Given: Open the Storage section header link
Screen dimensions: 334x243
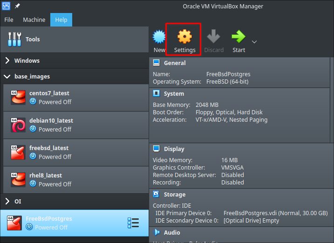Looking at the screenshot, I should tap(175, 195).
